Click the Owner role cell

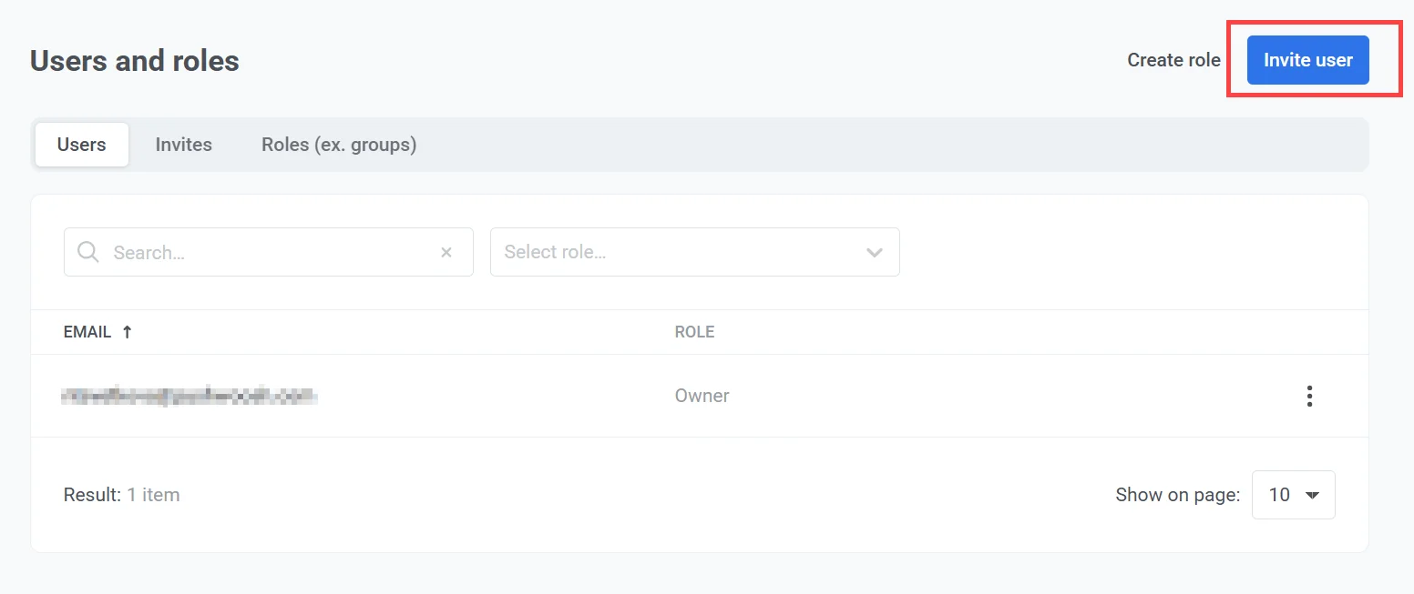702,396
